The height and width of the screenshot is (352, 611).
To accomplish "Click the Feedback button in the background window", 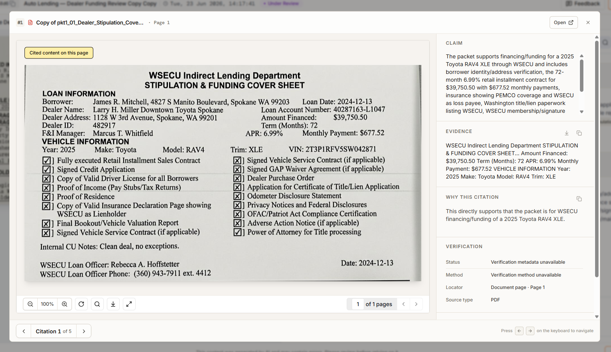I will pyautogui.click(x=583, y=4).
